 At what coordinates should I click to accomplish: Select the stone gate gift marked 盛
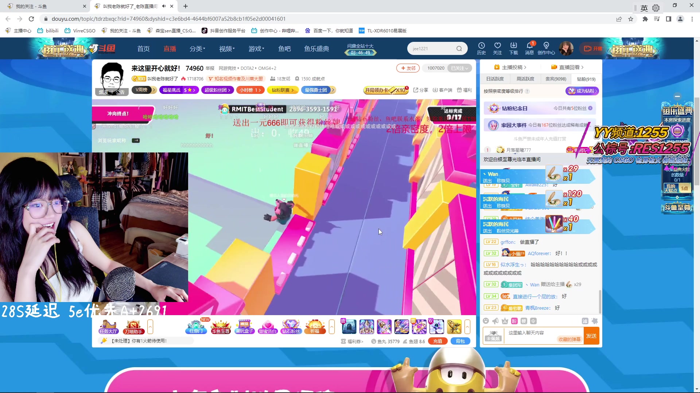349,326
